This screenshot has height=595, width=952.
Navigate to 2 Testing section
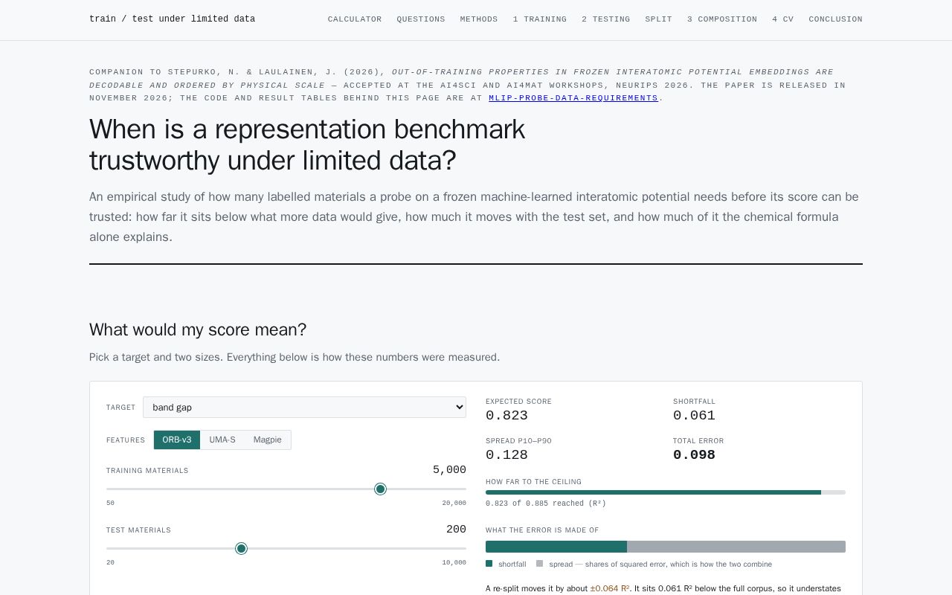pos(605,19)
